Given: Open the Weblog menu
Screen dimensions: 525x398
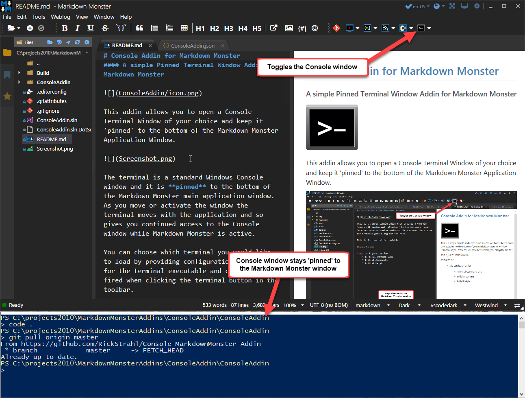Looking at the screenshot, I should click(61, 17).
